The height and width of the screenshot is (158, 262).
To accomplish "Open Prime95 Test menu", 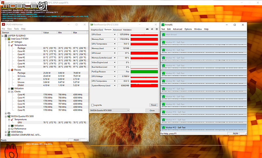I will (x=163, y=29).
